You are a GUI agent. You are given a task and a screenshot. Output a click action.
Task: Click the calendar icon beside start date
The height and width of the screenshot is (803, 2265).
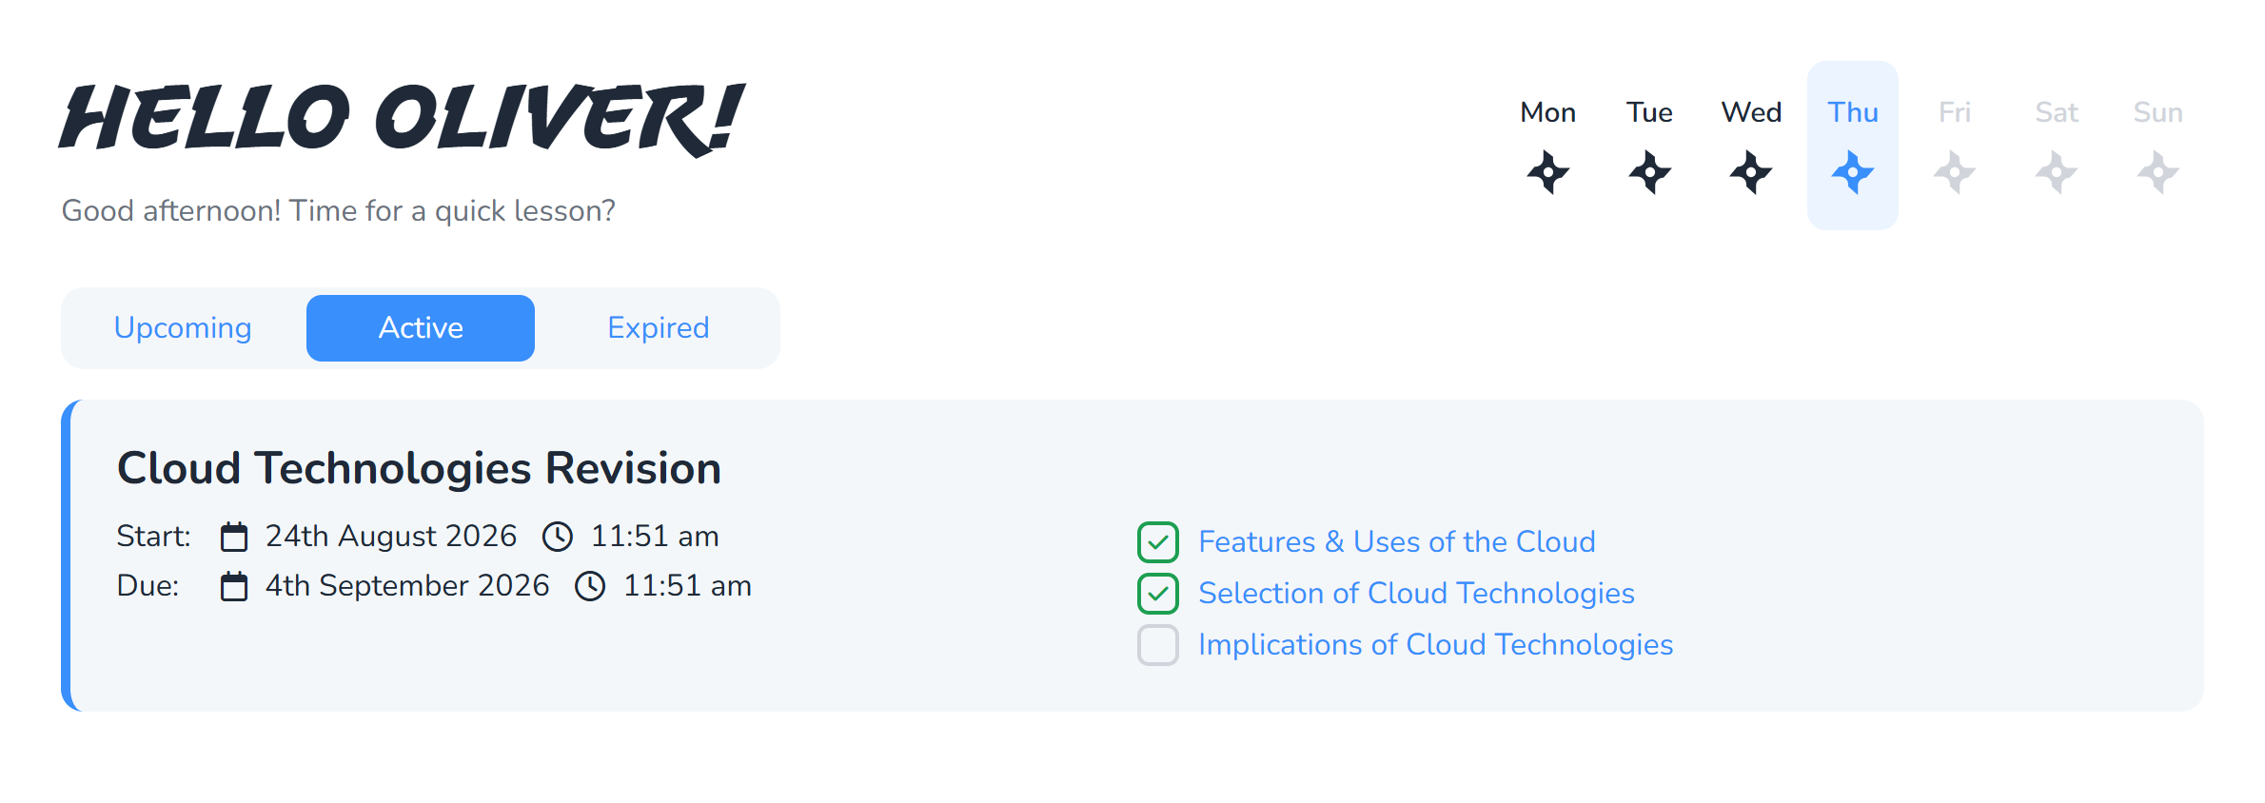[x=234, y=537]
